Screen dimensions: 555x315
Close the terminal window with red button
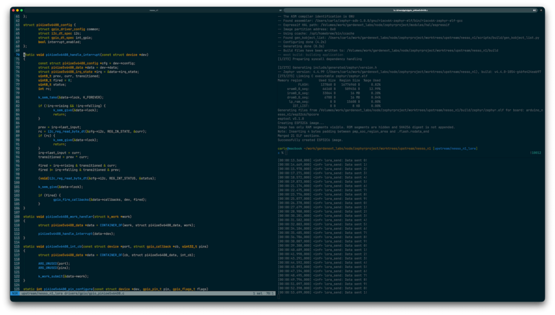[14, 10]
